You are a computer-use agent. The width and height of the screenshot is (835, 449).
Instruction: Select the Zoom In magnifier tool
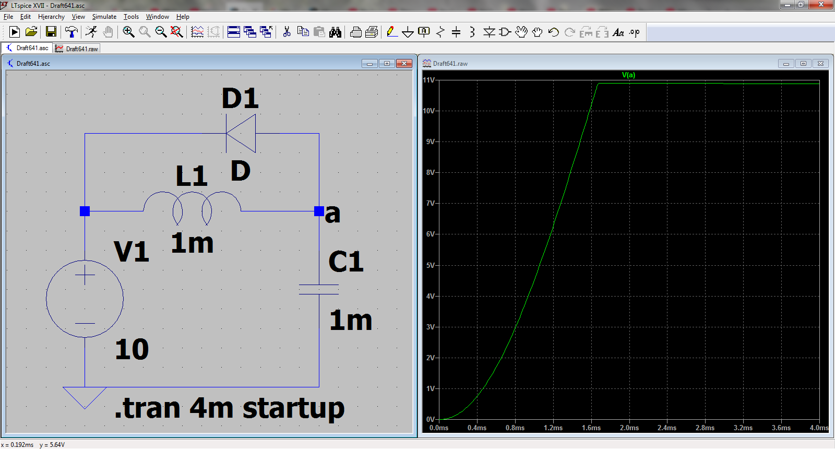coord(128,32)
